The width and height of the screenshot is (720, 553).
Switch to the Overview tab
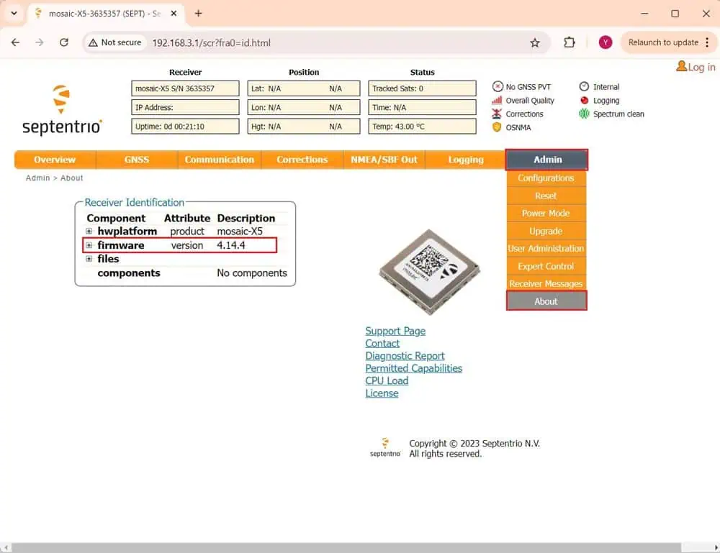(55, 159)
